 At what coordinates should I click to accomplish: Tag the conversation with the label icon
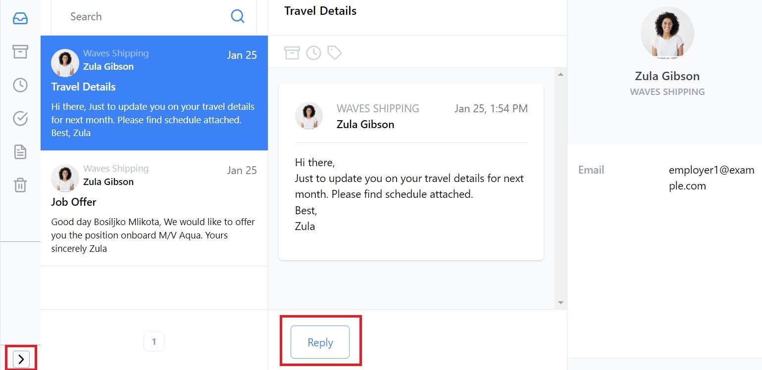pyautogui.click(x=335, y=52)
